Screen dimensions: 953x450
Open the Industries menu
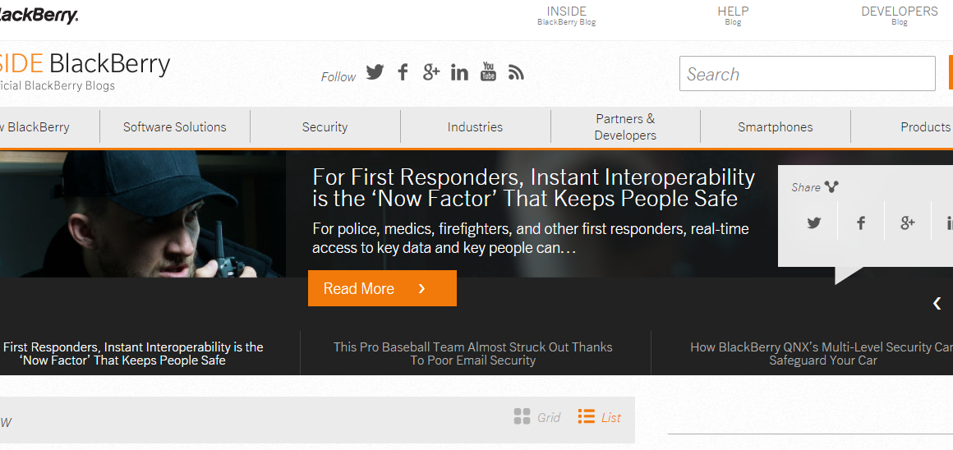coord(476,127)
